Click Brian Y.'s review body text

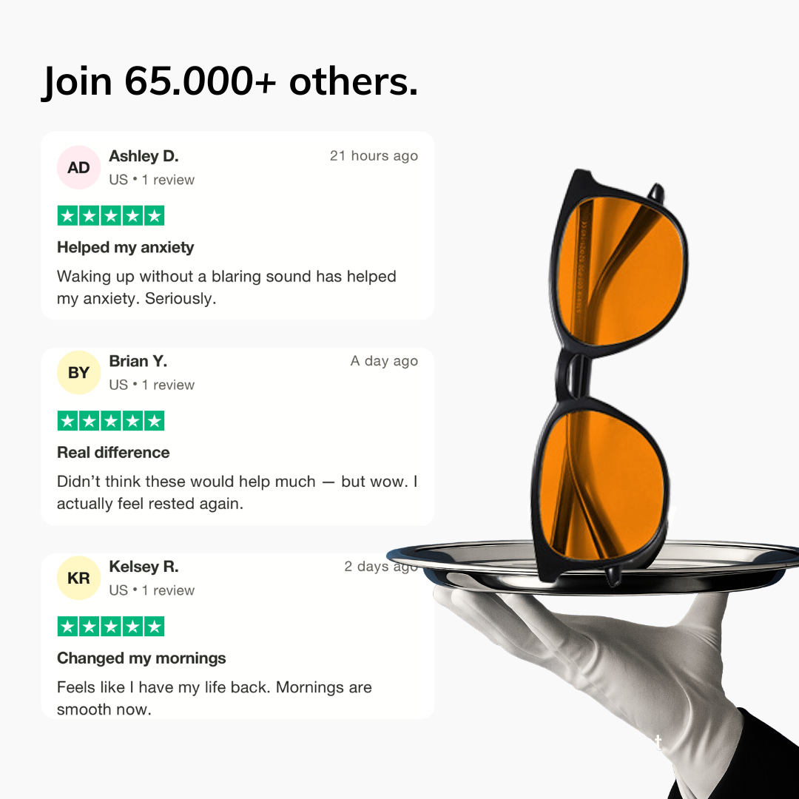pyautogui.click(x=237, y=493)
